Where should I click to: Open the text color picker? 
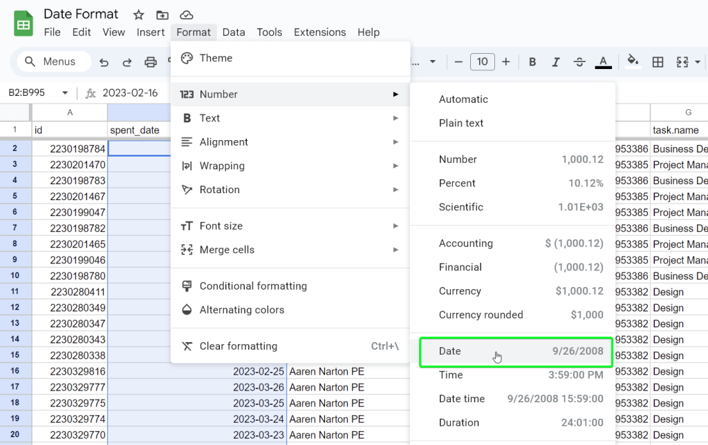click(x=603, y=61)
